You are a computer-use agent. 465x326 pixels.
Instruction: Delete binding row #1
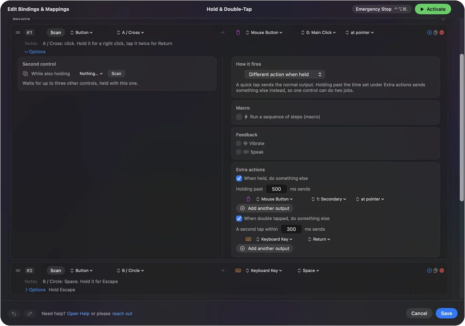tap(442, 33)
